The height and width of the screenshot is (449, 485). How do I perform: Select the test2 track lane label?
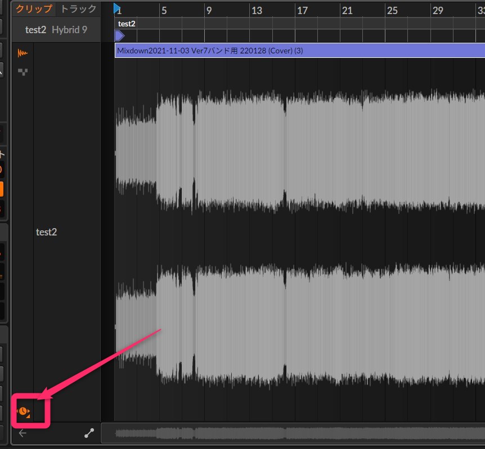click(47, 232)
